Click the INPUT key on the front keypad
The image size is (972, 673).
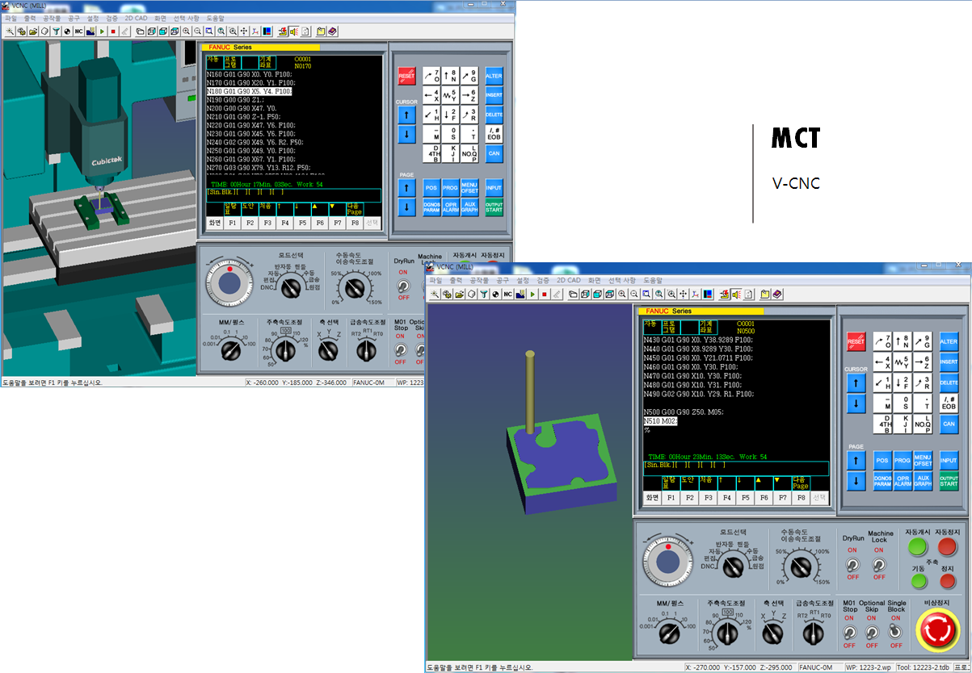949,460
